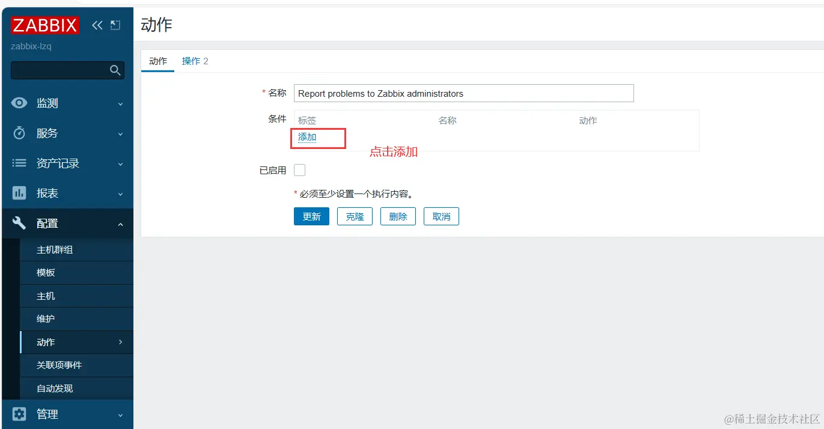Click the 标签 column header
The image size is (824, 429).
pos(307,120)
